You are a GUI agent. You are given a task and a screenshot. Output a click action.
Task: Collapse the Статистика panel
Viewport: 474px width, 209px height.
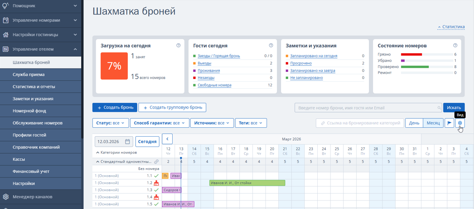pos(451,27)
